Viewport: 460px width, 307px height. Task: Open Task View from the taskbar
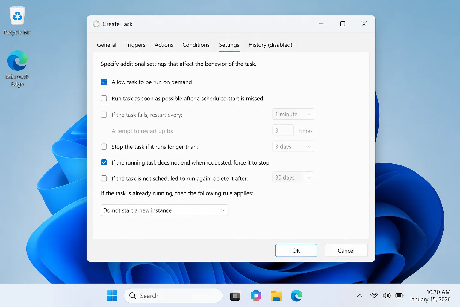pos(235,296)
